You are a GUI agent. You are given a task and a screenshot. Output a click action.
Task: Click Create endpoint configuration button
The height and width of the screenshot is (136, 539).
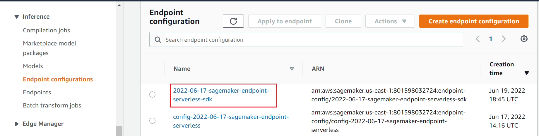point(474,21)
